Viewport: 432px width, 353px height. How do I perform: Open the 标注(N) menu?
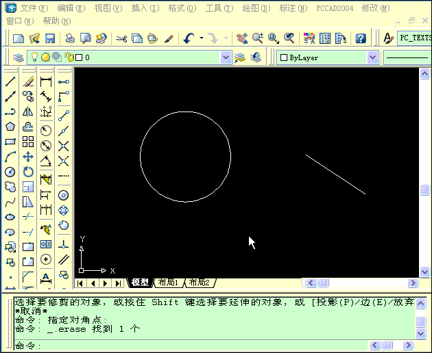coord(293,8)
